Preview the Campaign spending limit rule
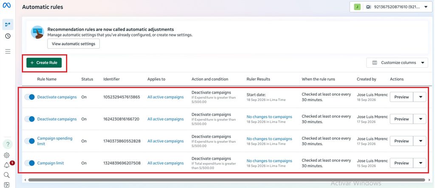Image resolution: width=435 pixels, height=188 pixels. [x=401, y=141]
